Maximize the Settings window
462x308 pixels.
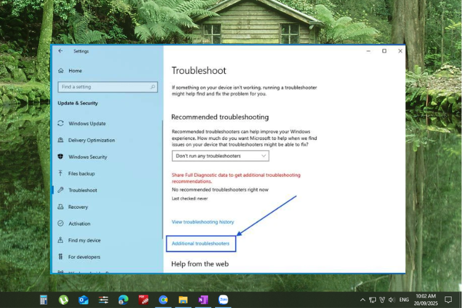384,51
